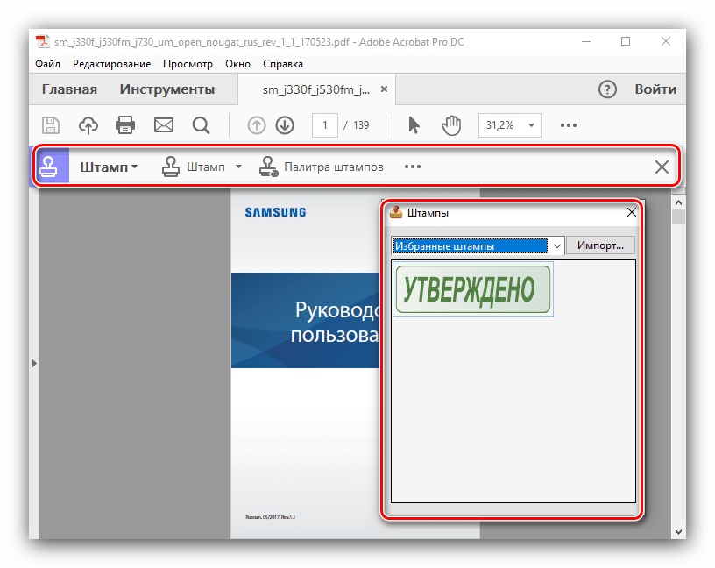Viewport: 715px width, 568px height.
Task: Select the УТВЕРЖДЕНО stamp thumbnail
Action: tap(473, 289)
